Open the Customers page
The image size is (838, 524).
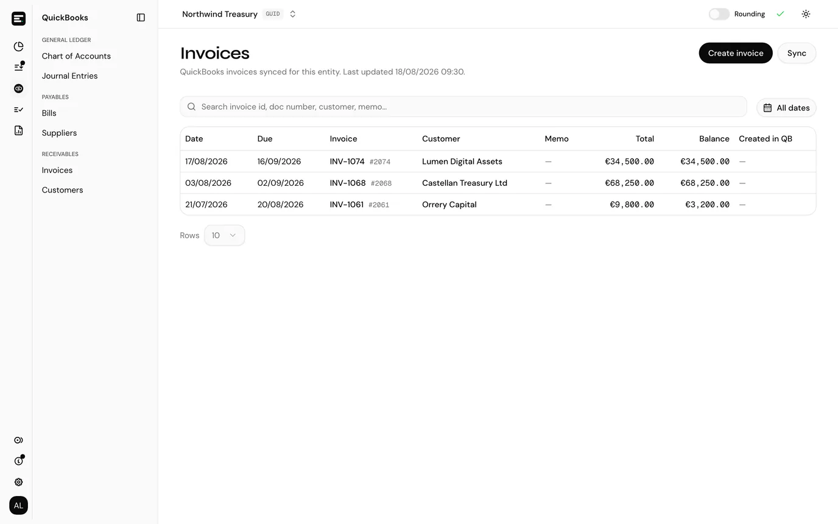[x=62, y=190]
